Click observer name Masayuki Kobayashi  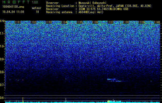[x=92, y=3]
